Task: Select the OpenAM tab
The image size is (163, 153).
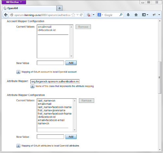Action: (29, 8)
